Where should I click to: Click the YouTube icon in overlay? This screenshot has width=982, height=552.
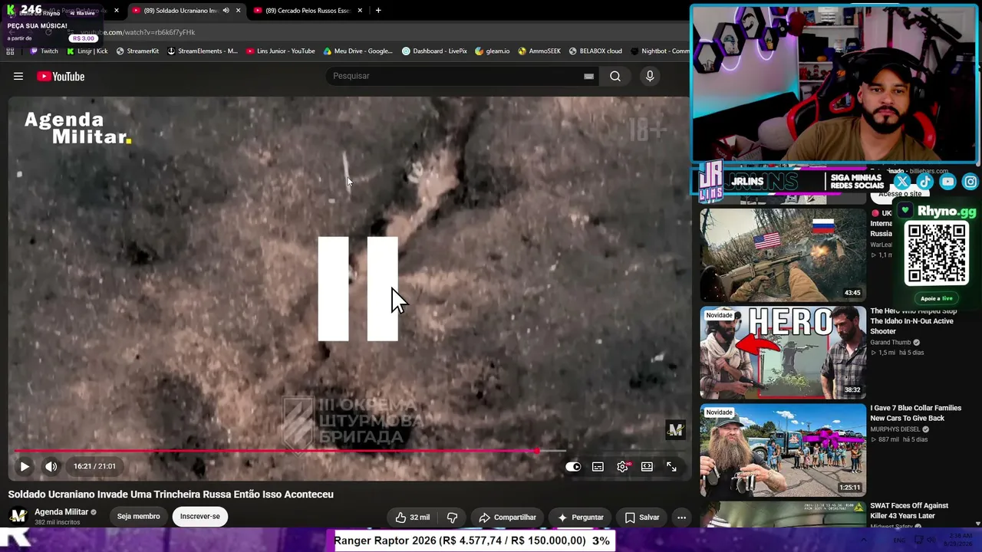[947, 182]
